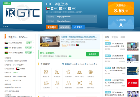Click the QQ number 800183534

pyautogui.click(x=17, y=80)
